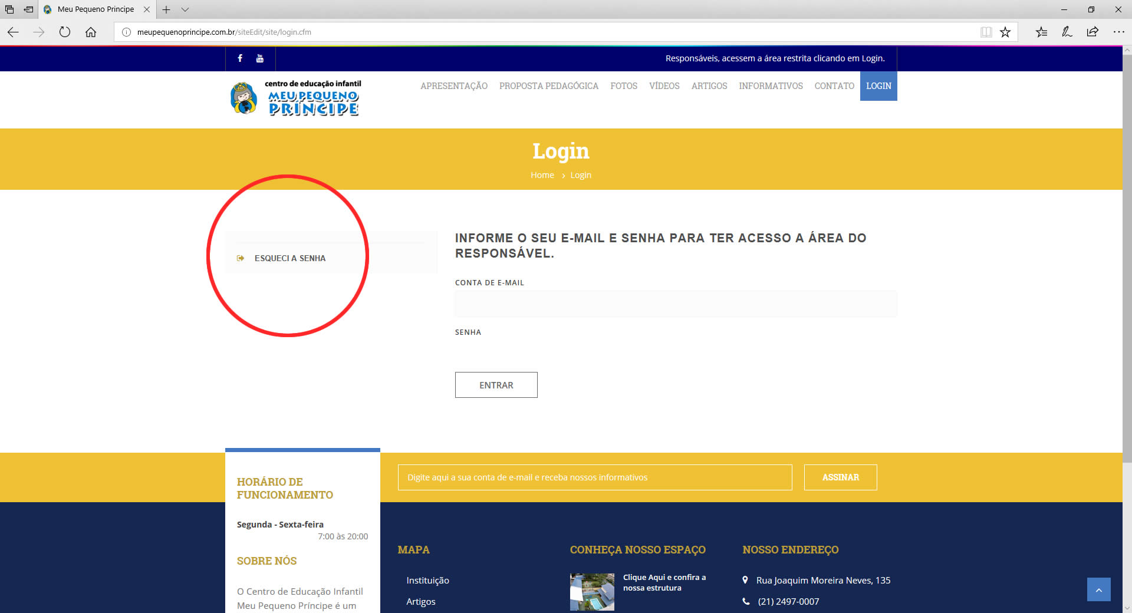Click the page vertical scrollbar
1132x613 pixels.
pyautogui.click(x=1127, y=259)
